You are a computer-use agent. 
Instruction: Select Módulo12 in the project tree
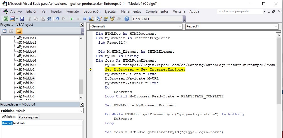pos(29,43)
